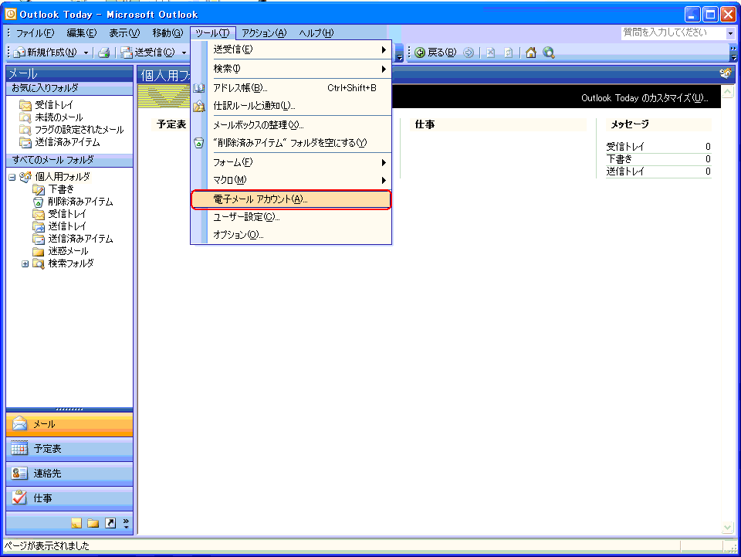Image resolution: width=741 pixels, height=557 pixels.
Task: Open the ヘルプ(H) menu
Action: pyautogui.click(x=316, y=33)
